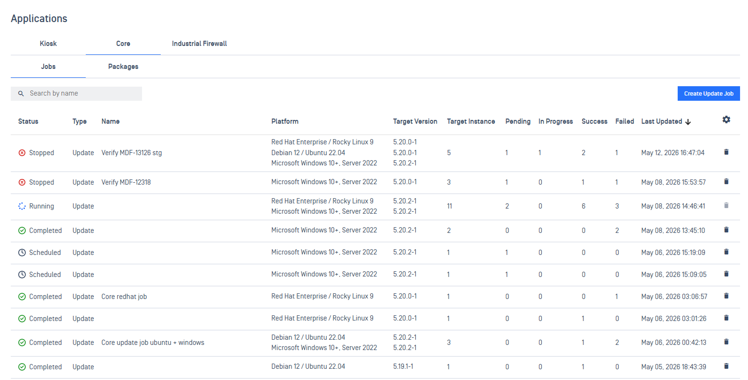
Task: Delete the Verify MDF-12318 job
Action: [726, 181]
